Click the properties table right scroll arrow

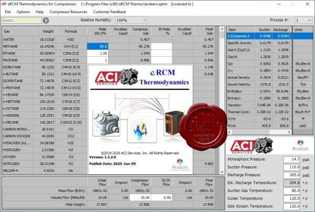(x=289, y=132)
